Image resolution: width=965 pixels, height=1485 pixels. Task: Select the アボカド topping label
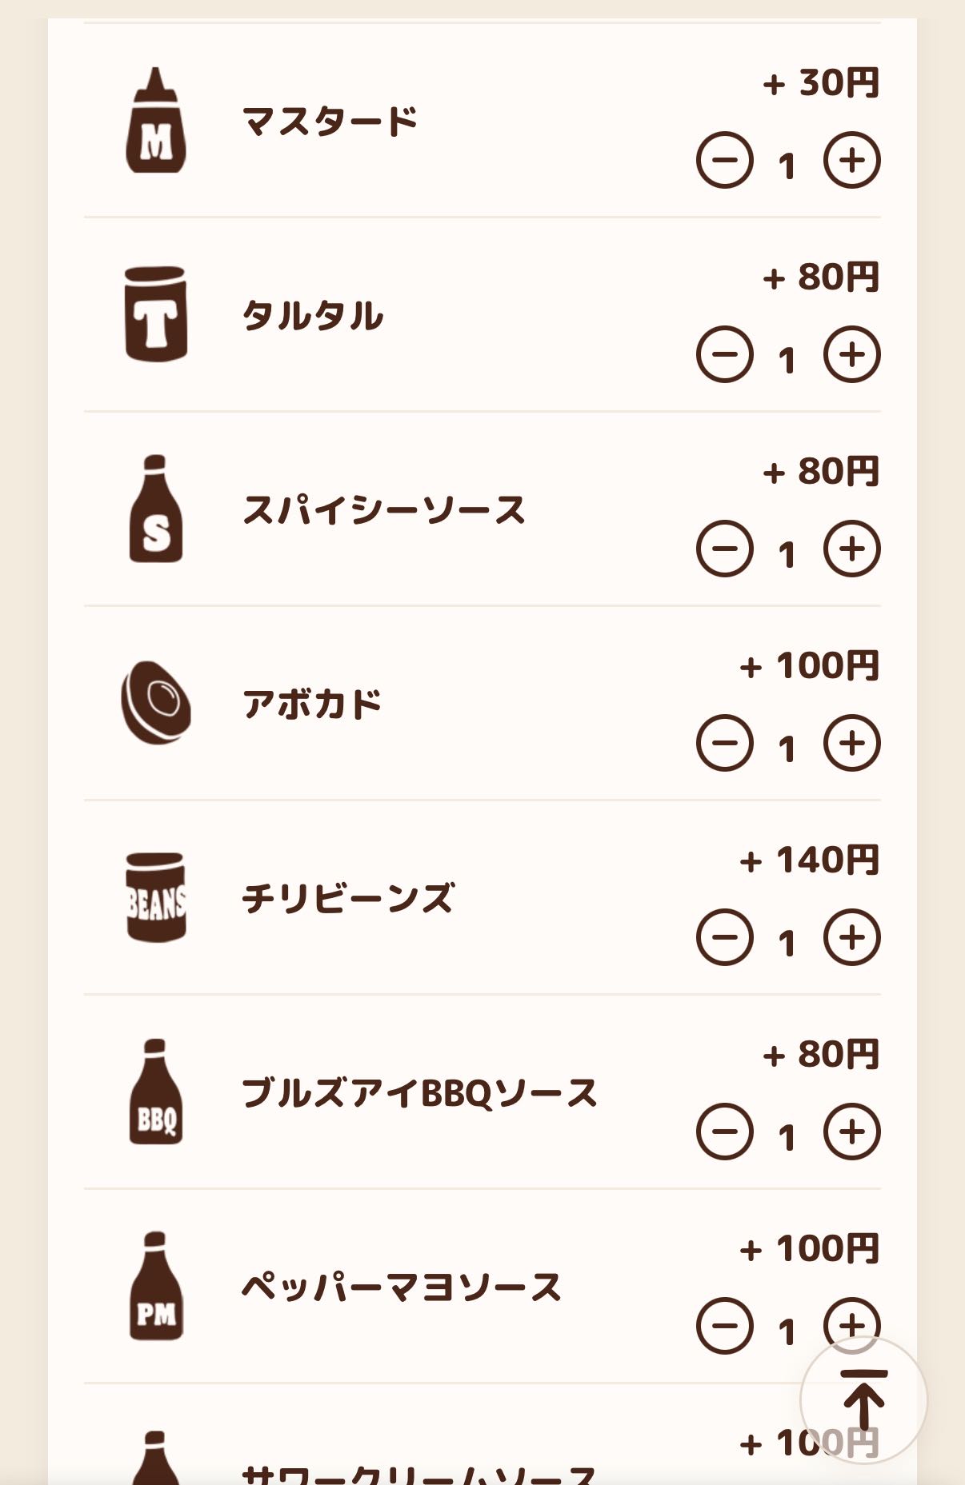(312, 705)
